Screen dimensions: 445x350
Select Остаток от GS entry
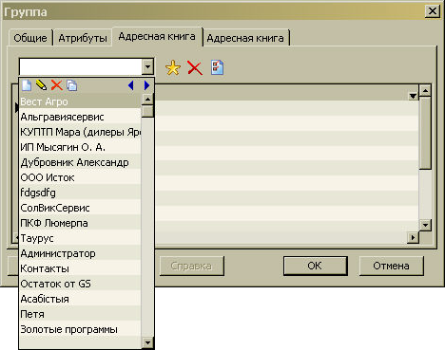point(80,284)
